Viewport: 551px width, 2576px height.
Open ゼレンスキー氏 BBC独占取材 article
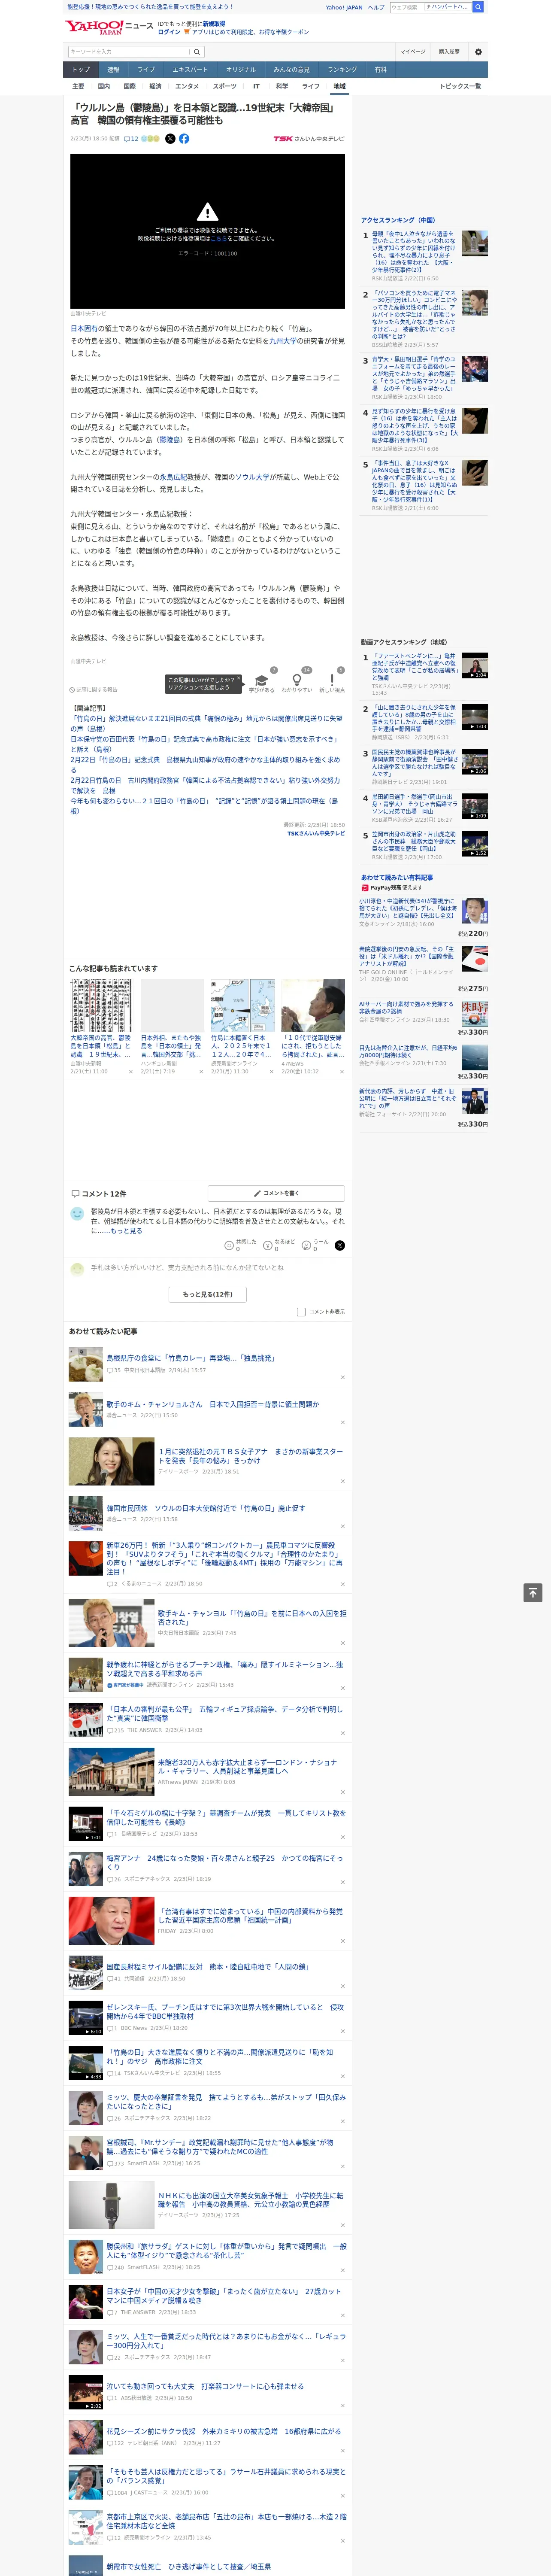pyautogui.click(x=225, y=2011)
